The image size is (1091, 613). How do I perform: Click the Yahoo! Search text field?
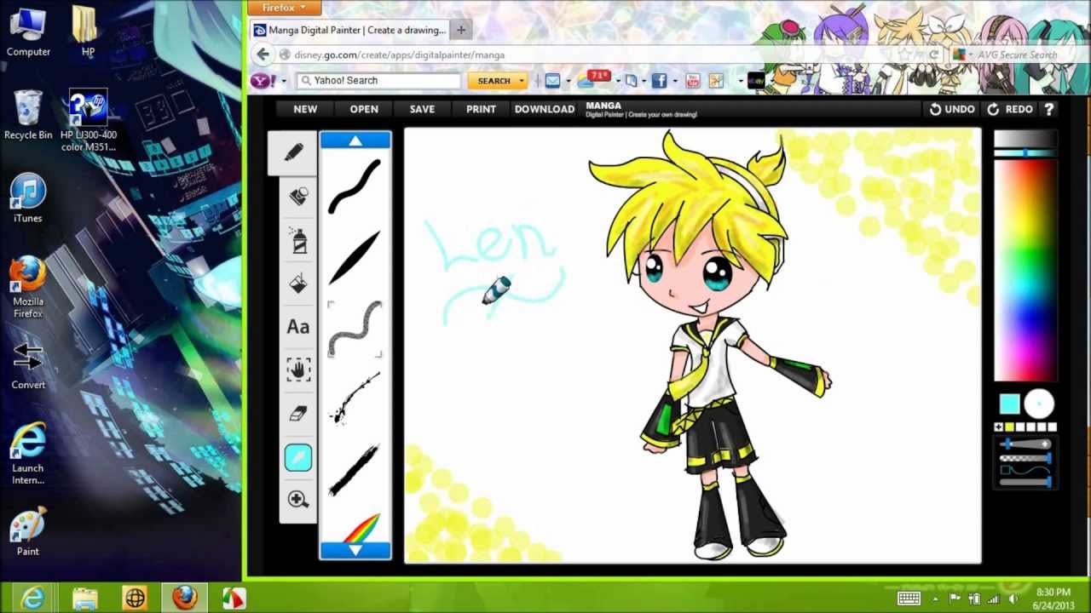coord(379,81)
